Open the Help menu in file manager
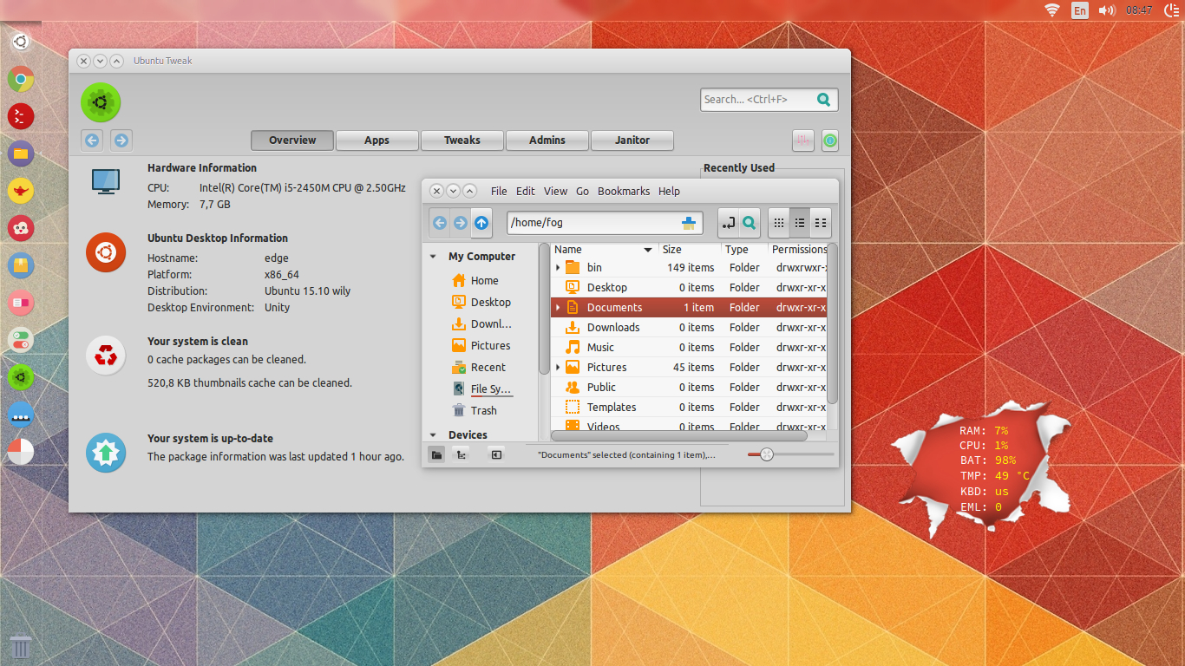 pyautogui.click(x=669, y=191)
